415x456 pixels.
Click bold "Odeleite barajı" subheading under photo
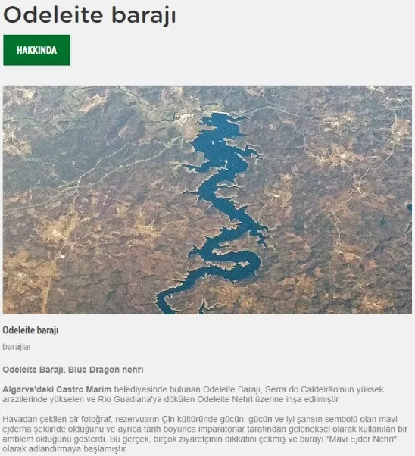[x=30, y=330]
